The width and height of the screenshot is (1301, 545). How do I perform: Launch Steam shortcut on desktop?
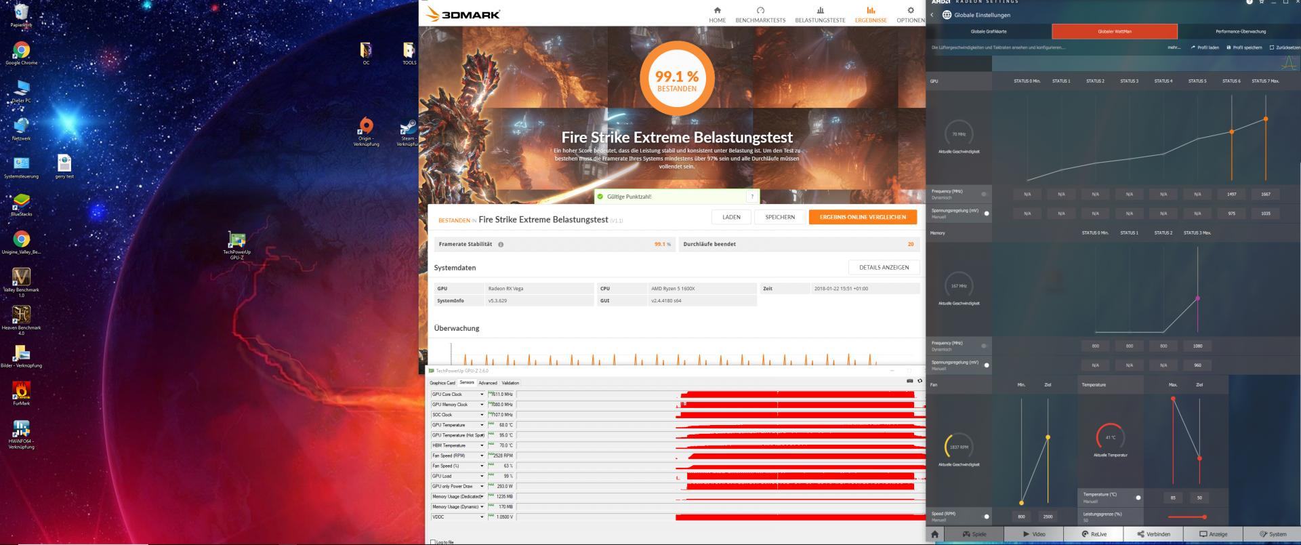tap(408, 132)
